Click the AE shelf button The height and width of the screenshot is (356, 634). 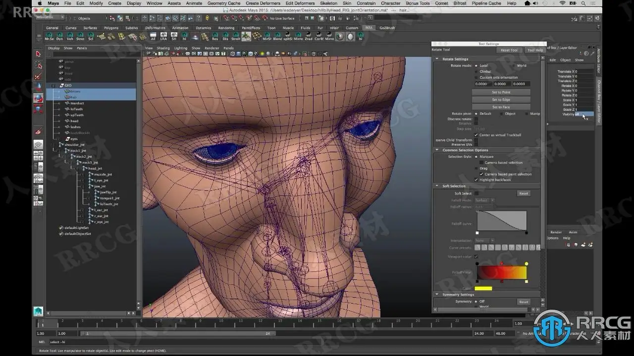tap(153, 37)
